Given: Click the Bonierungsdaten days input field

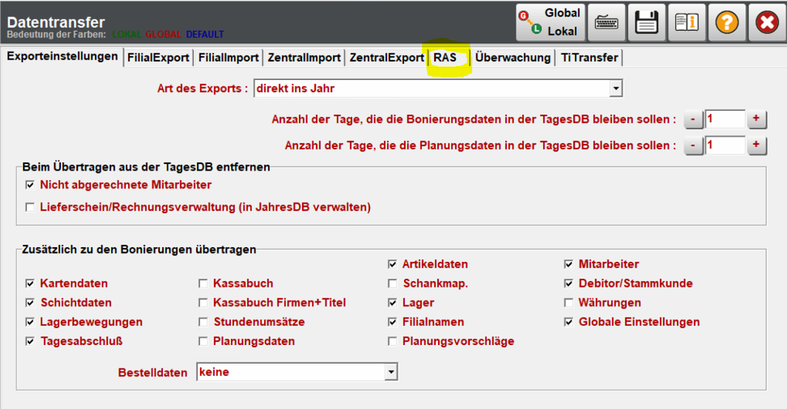Looking at the screenshot, I should click(x=725, y=119).
